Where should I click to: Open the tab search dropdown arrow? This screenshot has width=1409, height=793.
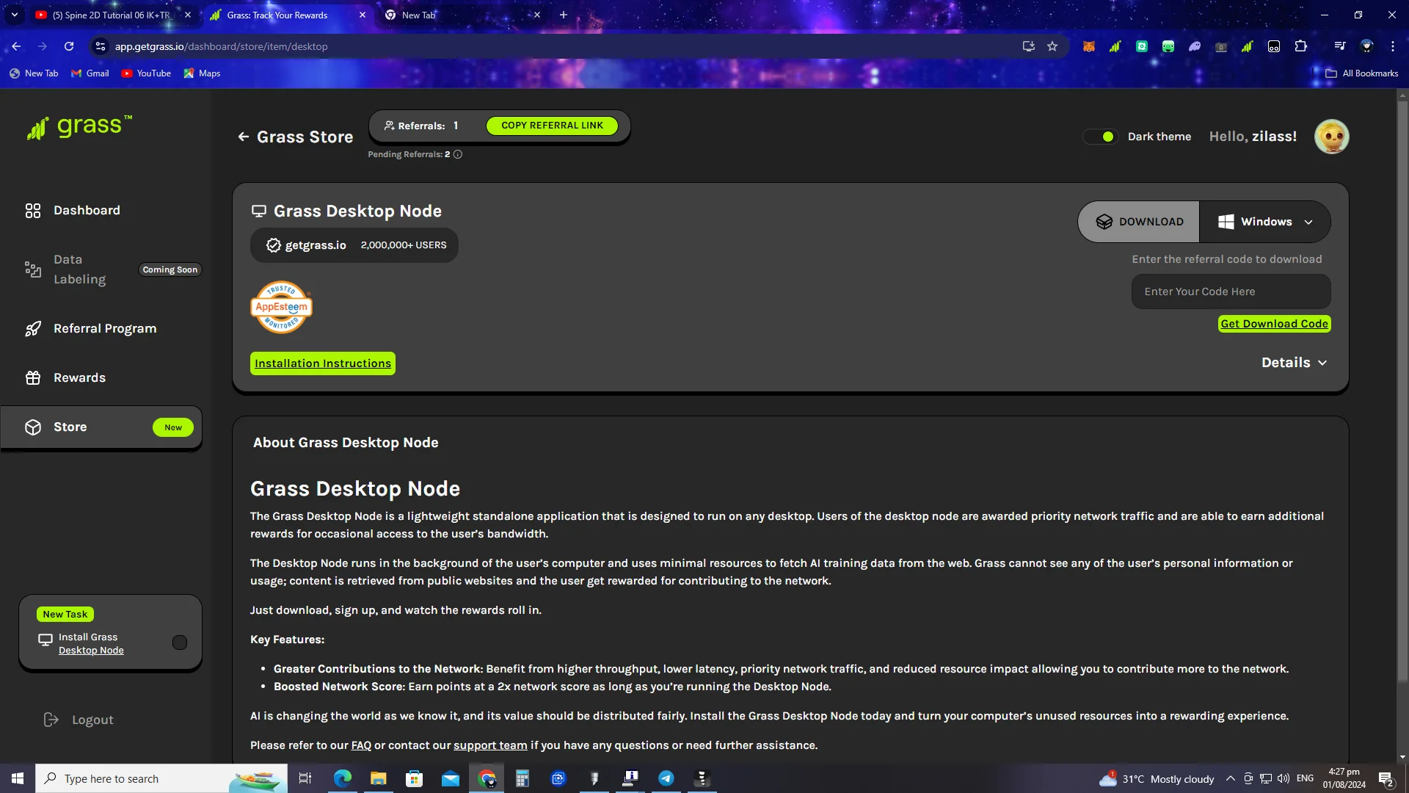(14, 15)
